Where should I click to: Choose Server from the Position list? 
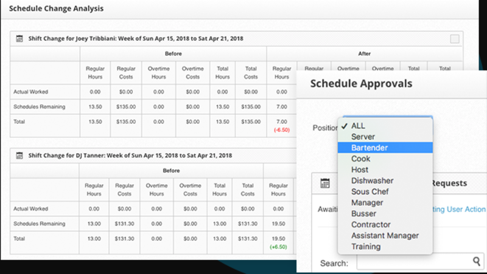coord(363,137)
